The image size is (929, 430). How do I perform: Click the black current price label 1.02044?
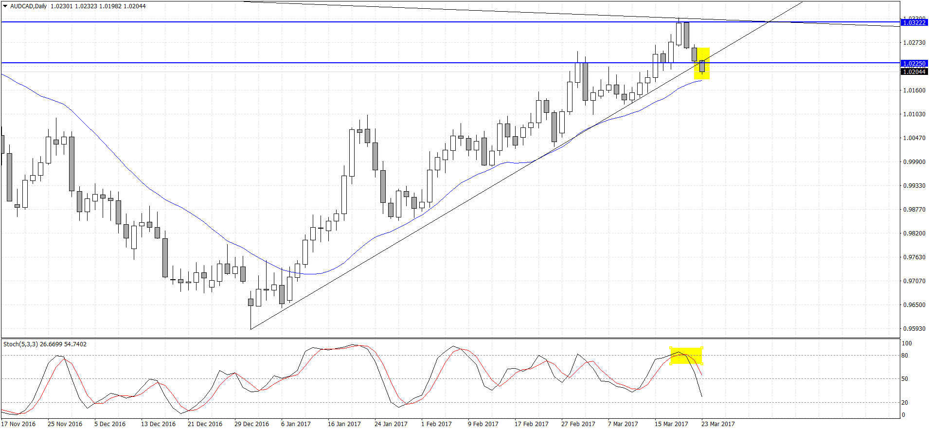(914, 72)
